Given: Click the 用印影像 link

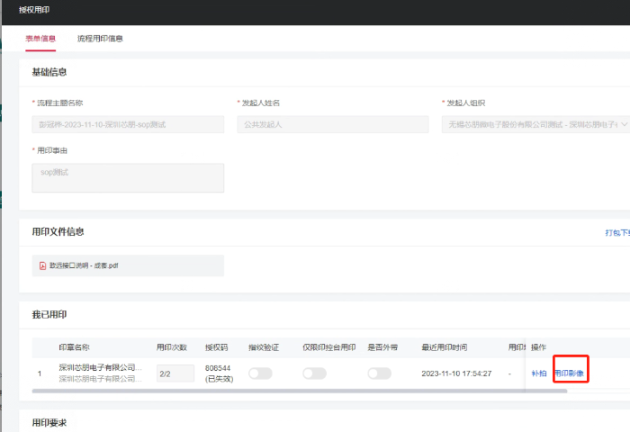Looking at the screenshot, I should (x=569, y=373).
